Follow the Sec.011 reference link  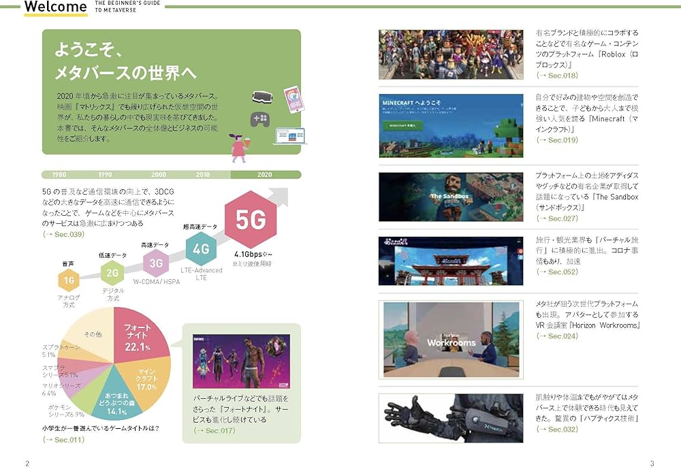(63, 440)
